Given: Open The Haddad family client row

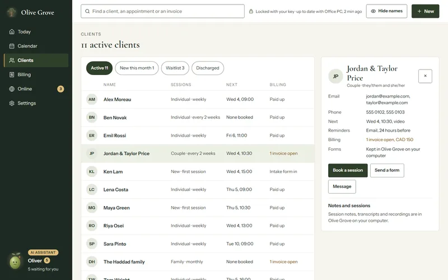Looking at the screenshot, I should click(198, 262).
